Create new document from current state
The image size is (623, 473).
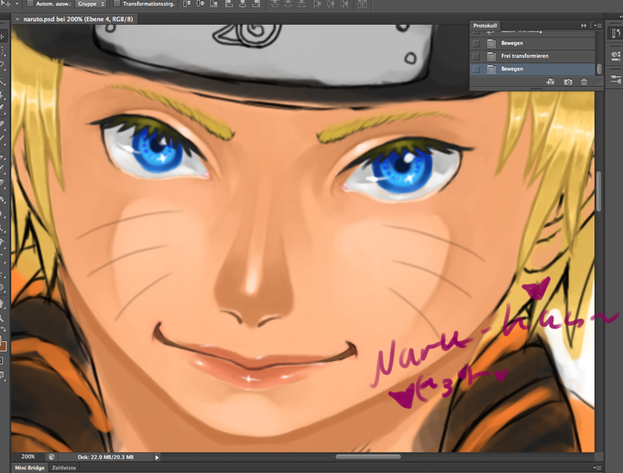pos(551,82)
